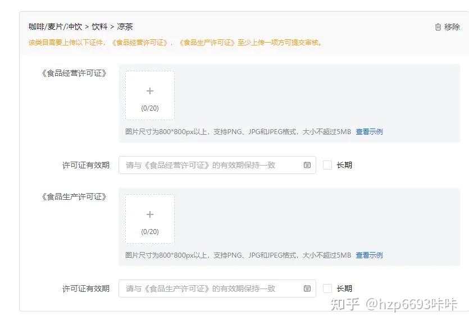Click 查看示例 link in 食品生产许可证 section
The height and width of the screenshot is (325, 469).
(369, 255)
